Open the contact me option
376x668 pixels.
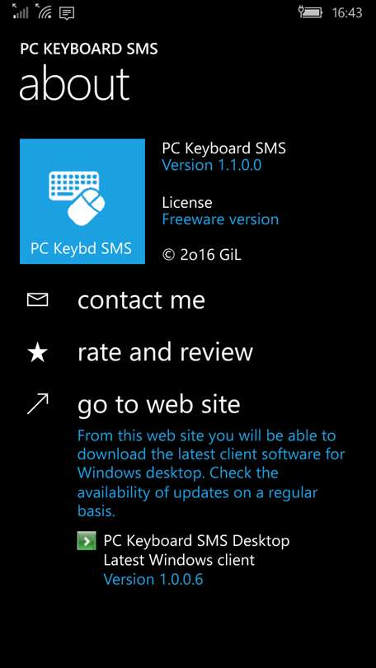[x=141, y=300]
